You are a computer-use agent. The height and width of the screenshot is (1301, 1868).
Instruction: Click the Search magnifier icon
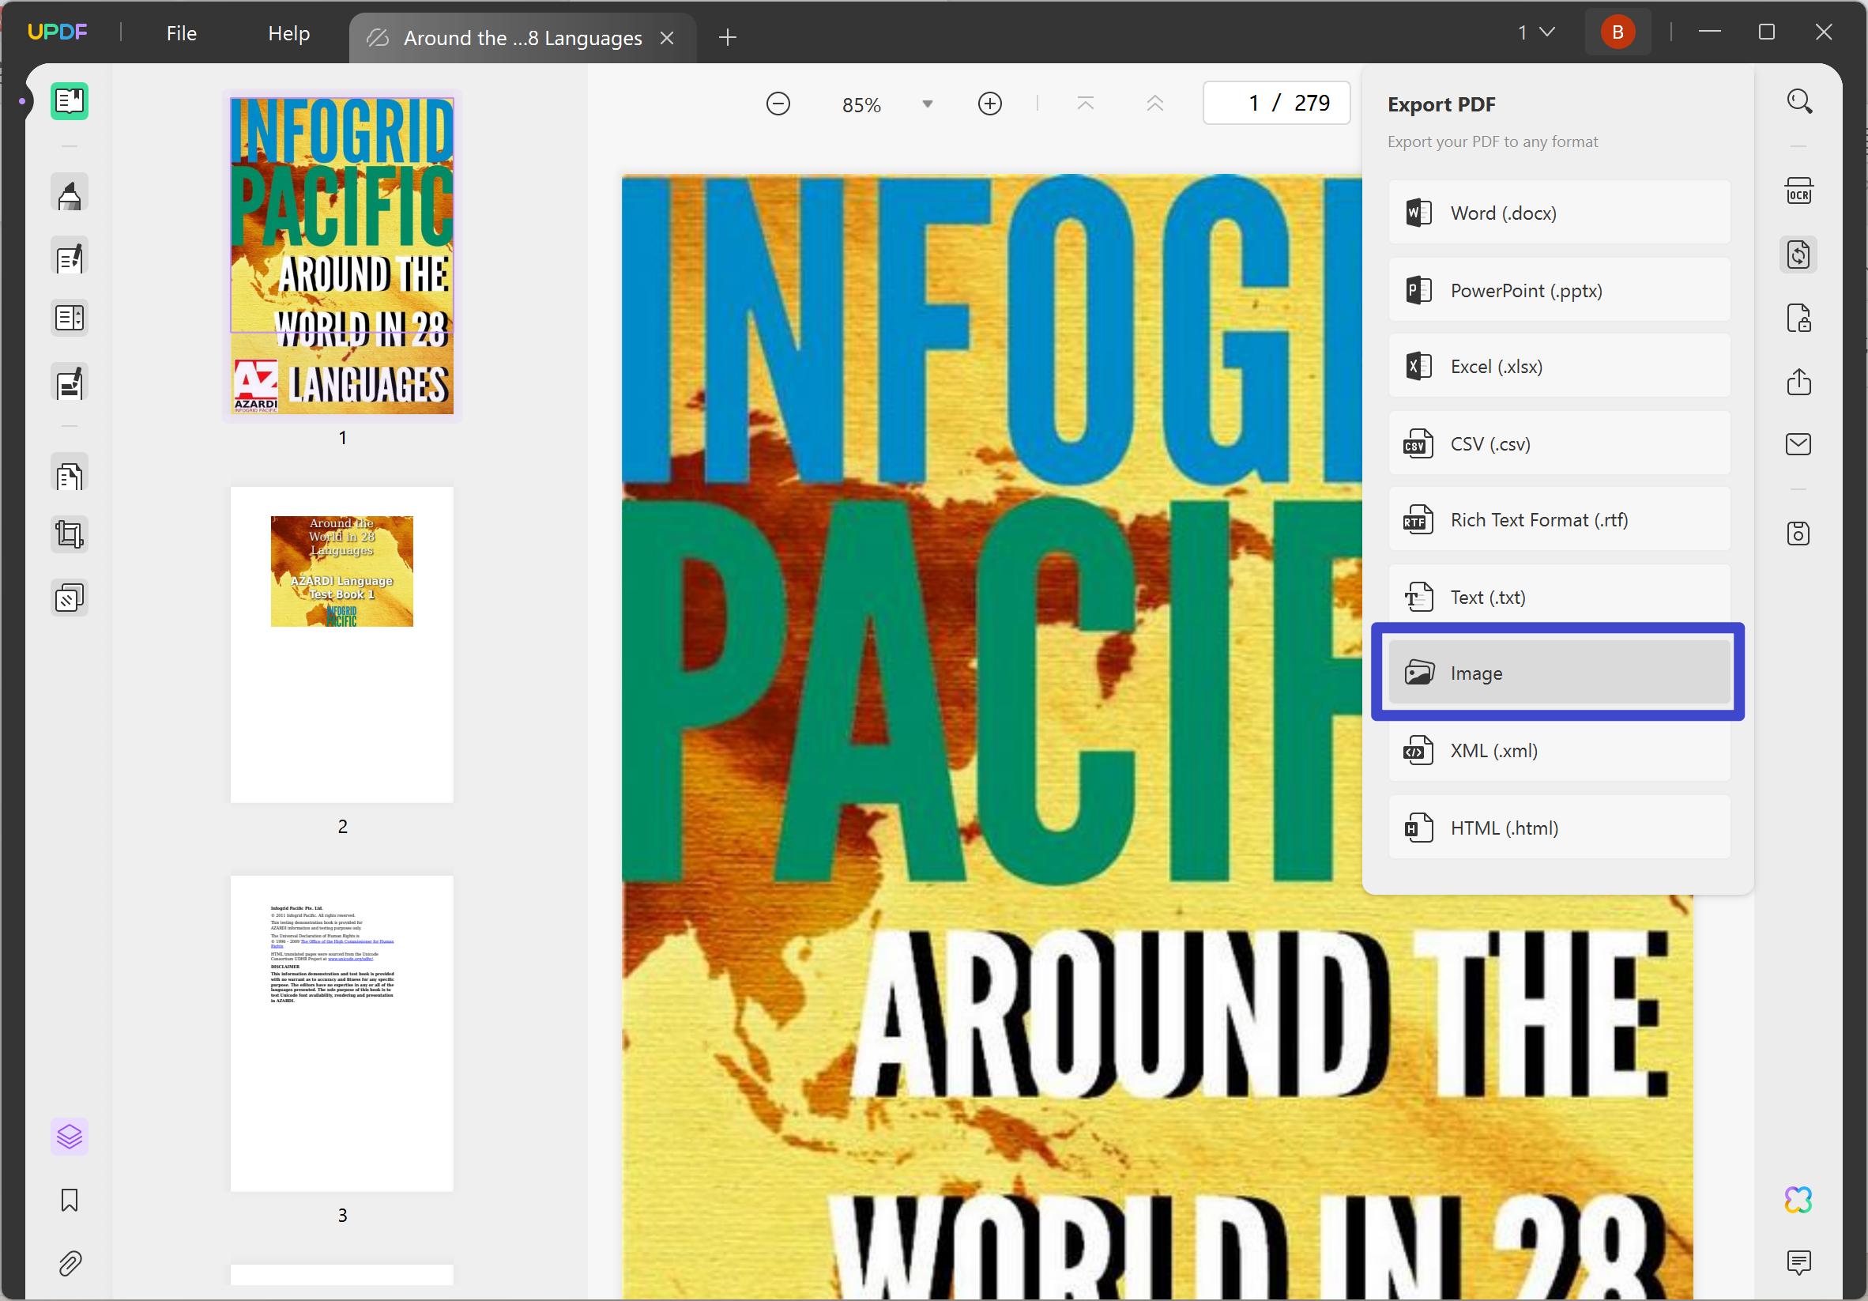(x=1798, y=102)
